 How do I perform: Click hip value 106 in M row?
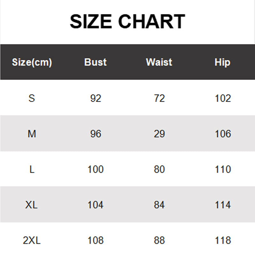[222, 134]
